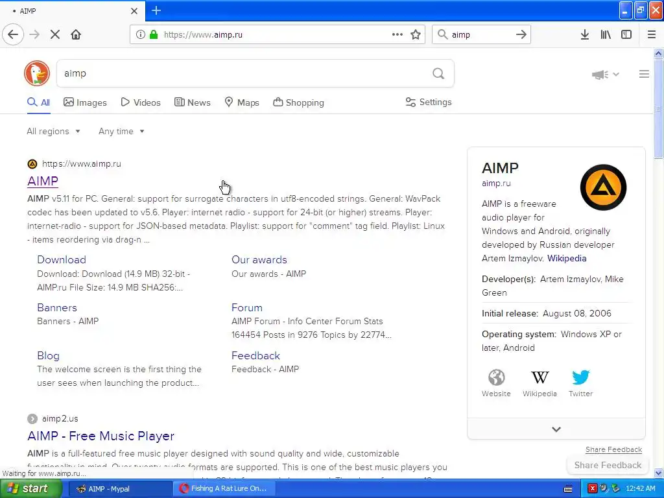Click the scrollbar up arrow
This screenshot has height=498, width=664.
coord(658,53)
